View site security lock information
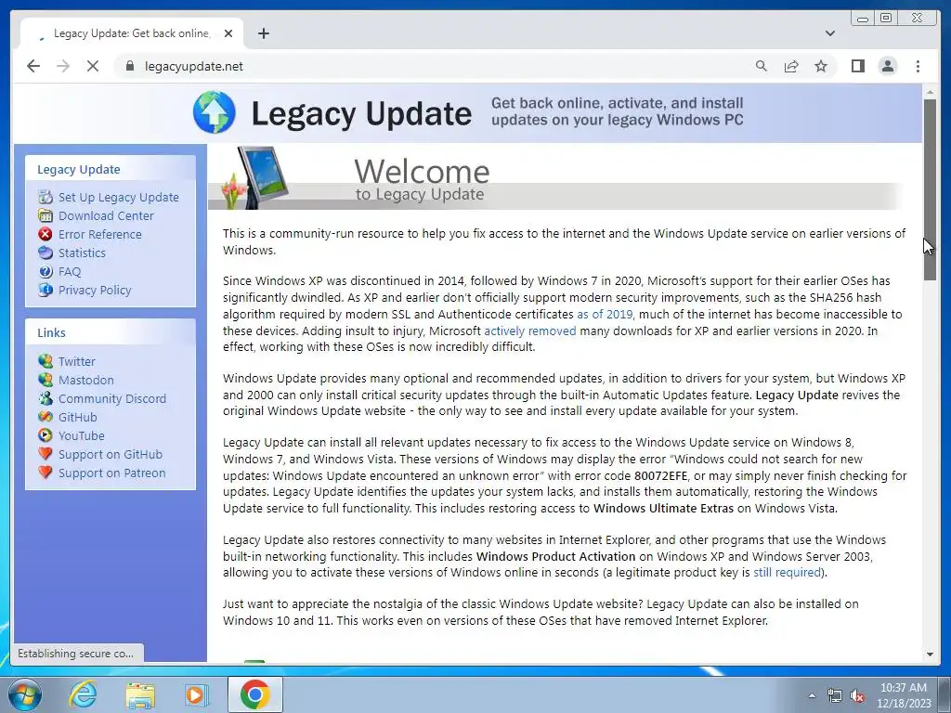 click(x=129, y=66)
